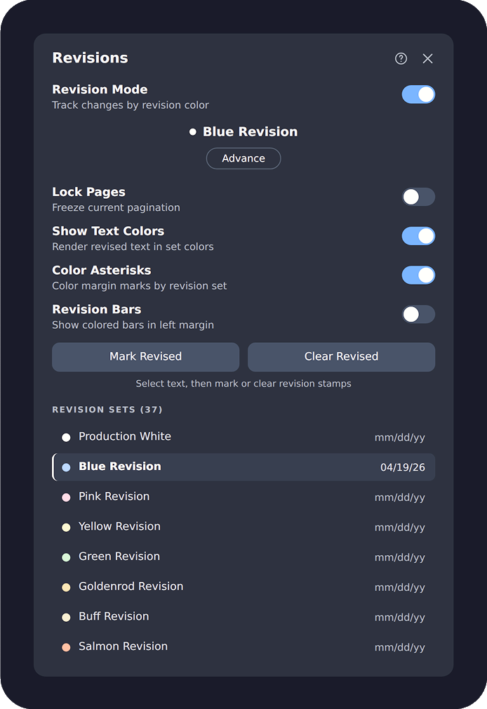Select the Production White revision set
Viewport: 487px width, 709px height.
pyautogui.click(x=243, y=437)
